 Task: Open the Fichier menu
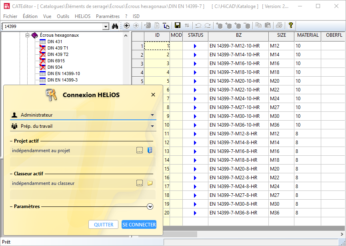[x=10, y=16]
